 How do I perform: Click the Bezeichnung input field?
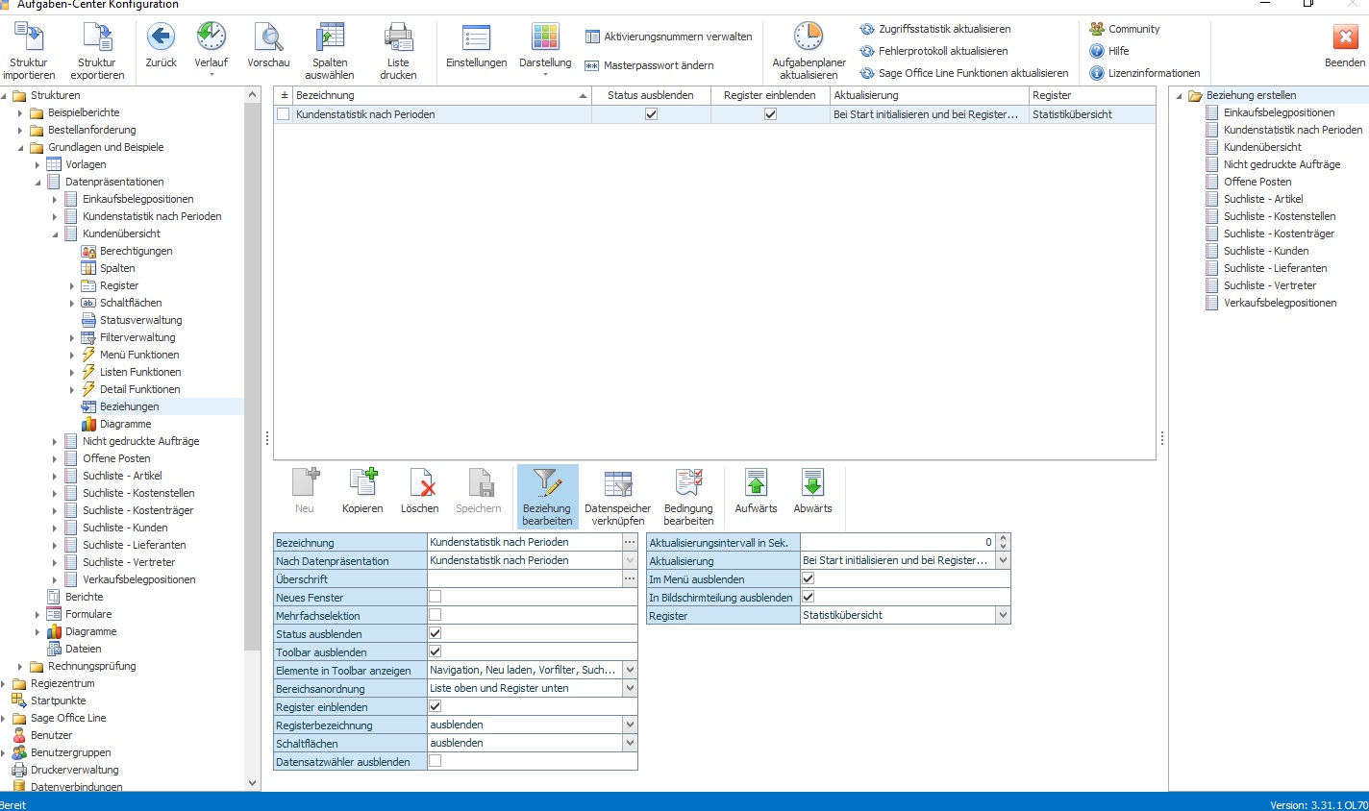[x=525, y=542]
